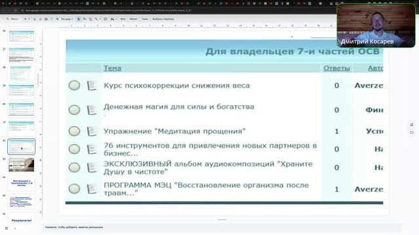Viewport: 419px width, 235px height.
Task: Print the presentation
Action: pyautogui.click(x=46, y=19)
